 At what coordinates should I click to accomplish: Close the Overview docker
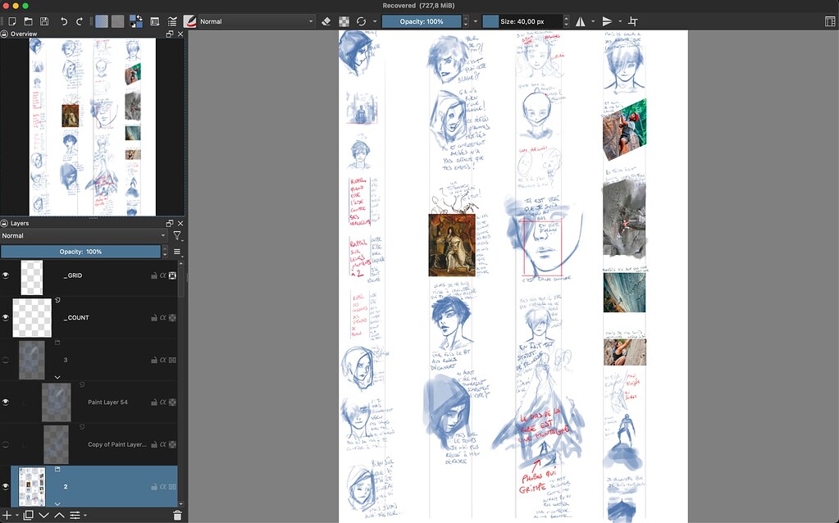pyautogui.click(x=180, y=34)
